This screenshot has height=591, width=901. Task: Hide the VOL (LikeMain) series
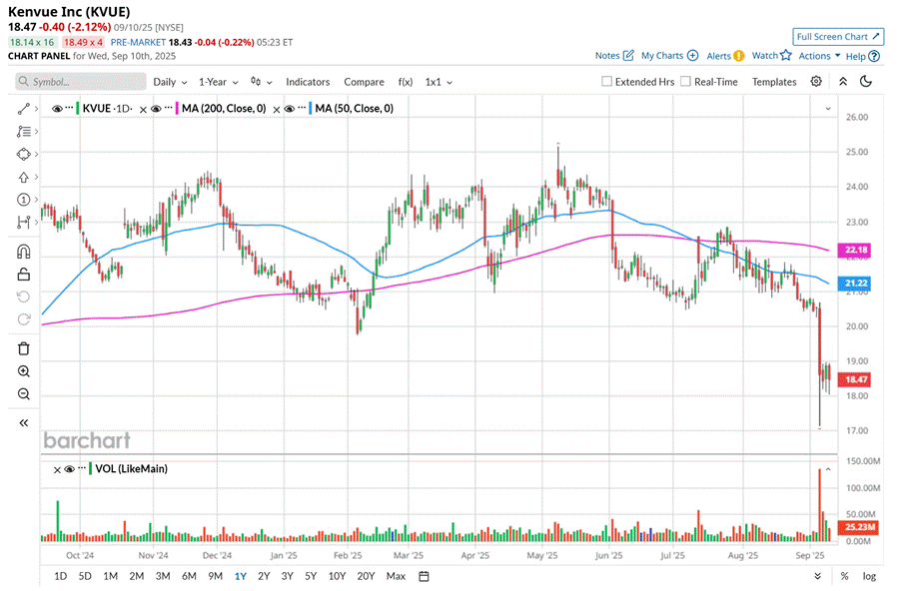(70, 469)
